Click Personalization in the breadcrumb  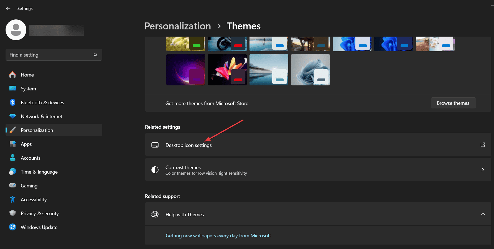click(x=178, y=26)
